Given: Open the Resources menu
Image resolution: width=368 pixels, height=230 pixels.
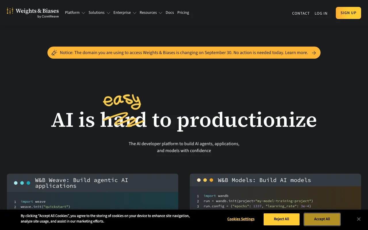Looking at the screenshot, I should [148, 13].
